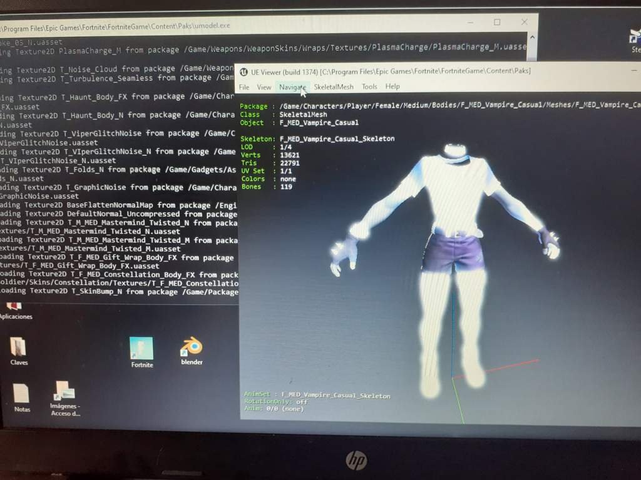
Task: Select the Notas desktop icon
Action: click(21, 397)
